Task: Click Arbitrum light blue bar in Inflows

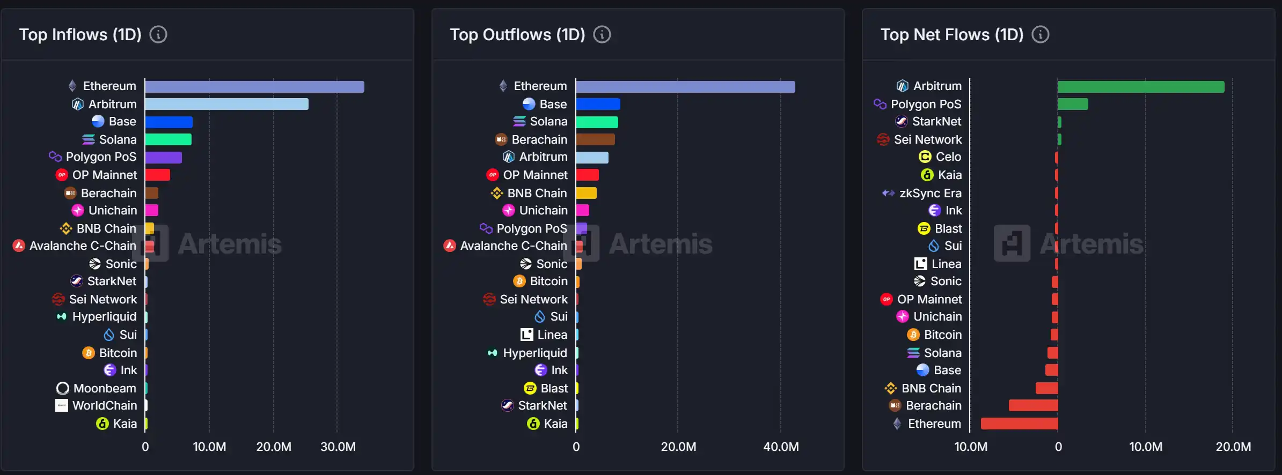Action: pos(226,104)
